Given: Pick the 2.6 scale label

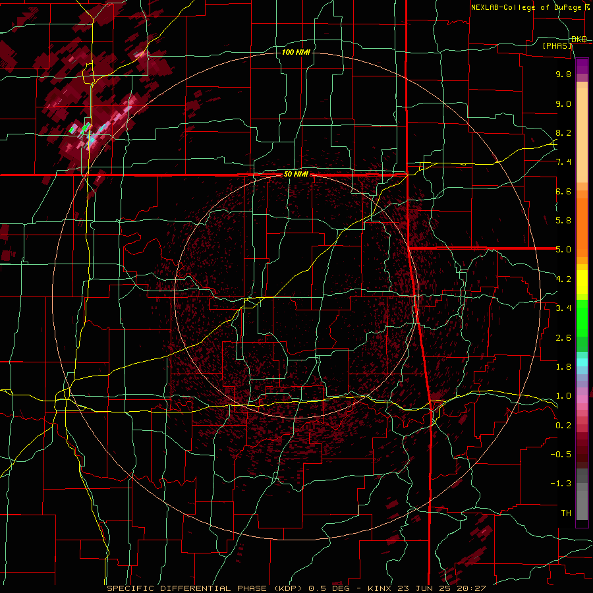Looking at the screenshot, I should click(x=563, y=338).
